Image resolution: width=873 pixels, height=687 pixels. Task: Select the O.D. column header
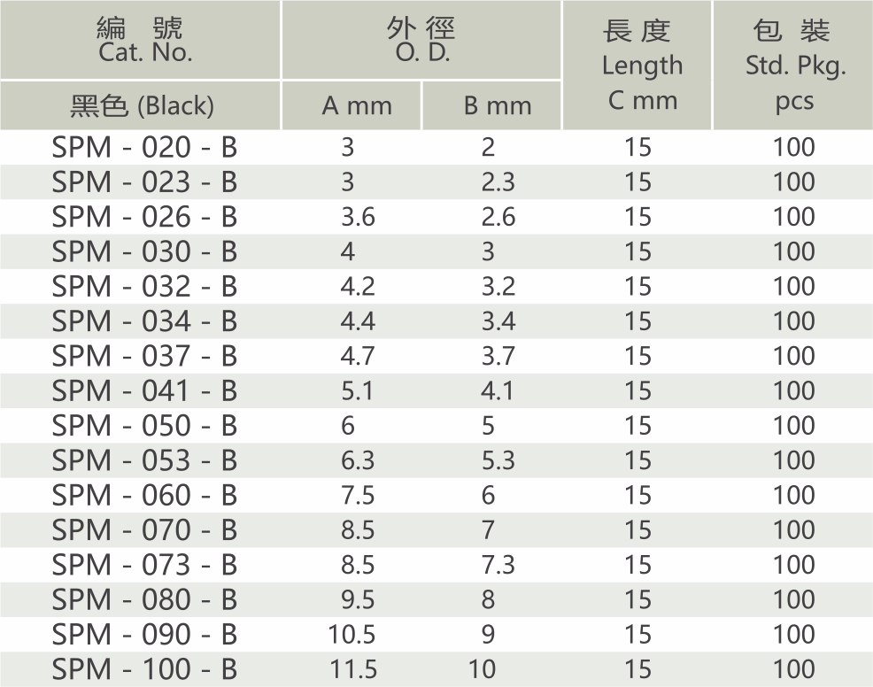(x=421, y=40)
